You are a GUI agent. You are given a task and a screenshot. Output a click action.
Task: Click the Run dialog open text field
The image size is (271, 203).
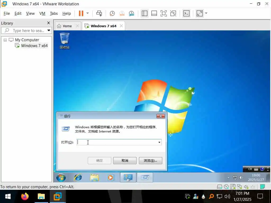117,142
